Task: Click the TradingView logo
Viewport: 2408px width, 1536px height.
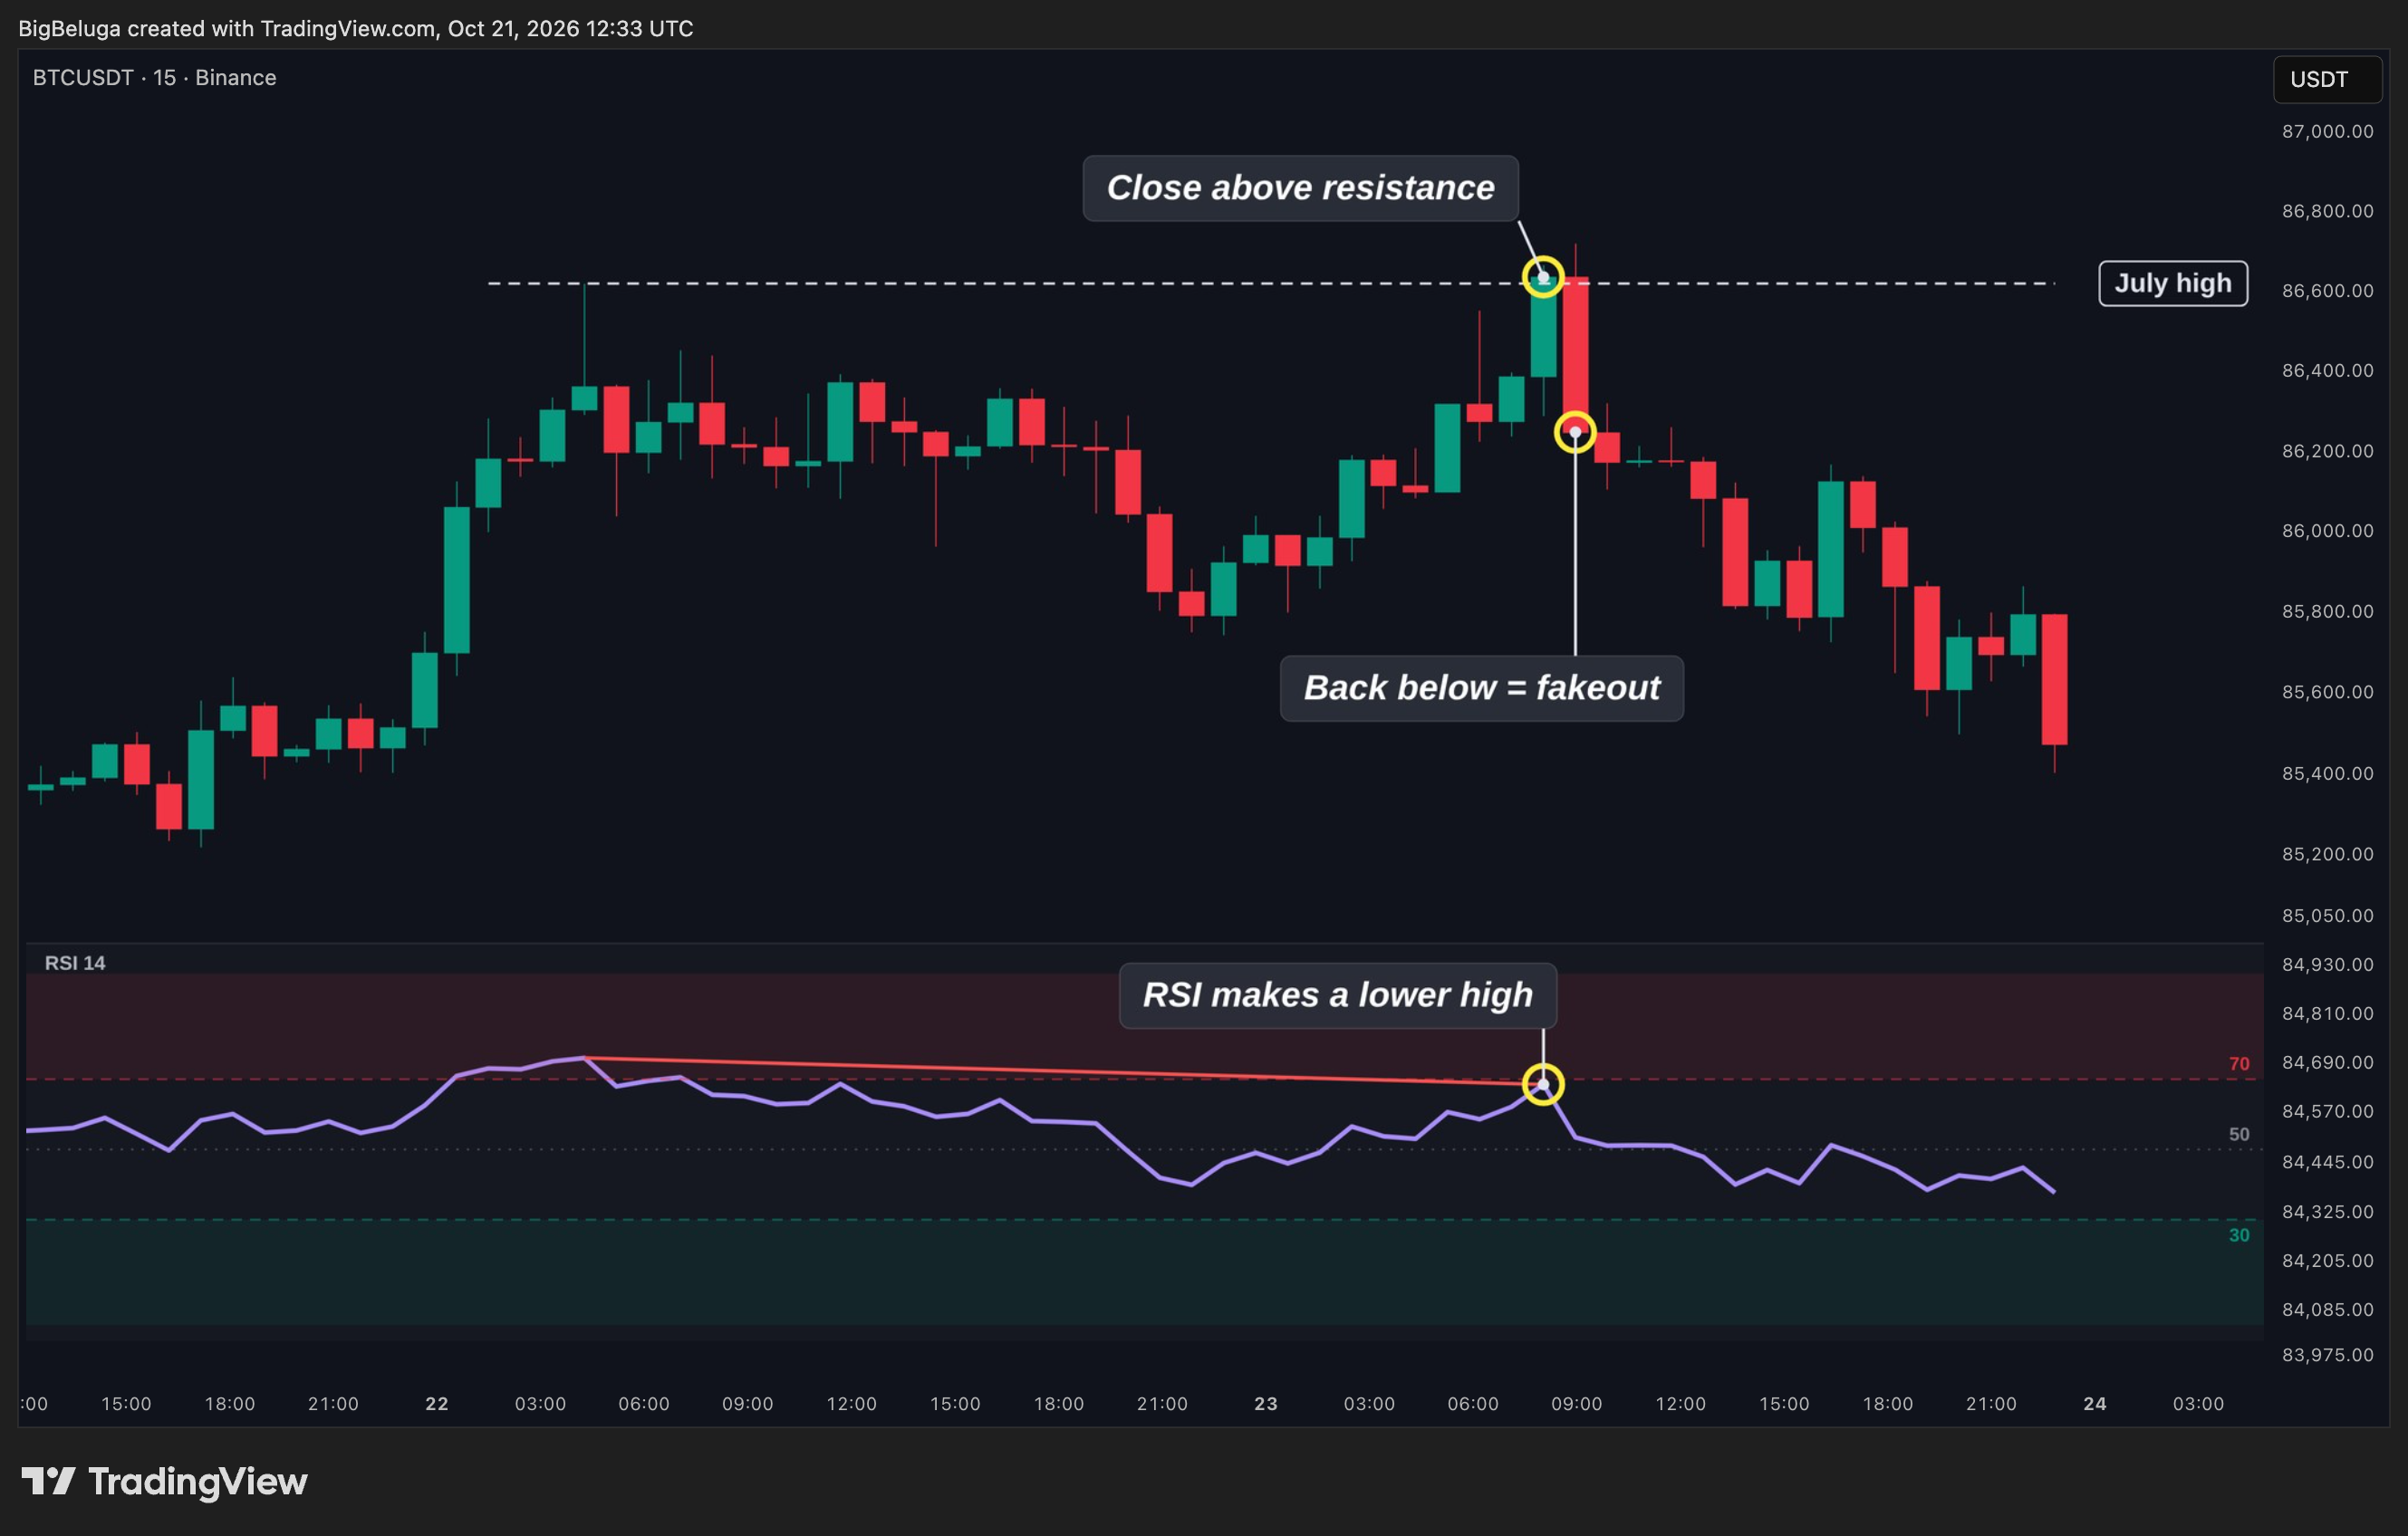Action: (165, 1481)
